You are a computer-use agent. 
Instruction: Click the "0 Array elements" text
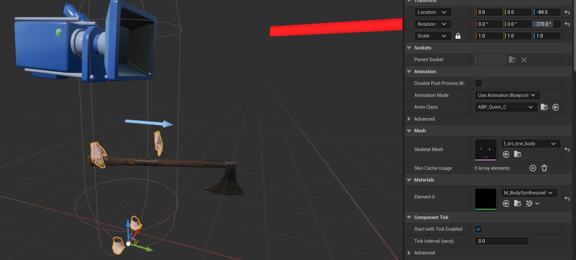click(x=492, y=168)
